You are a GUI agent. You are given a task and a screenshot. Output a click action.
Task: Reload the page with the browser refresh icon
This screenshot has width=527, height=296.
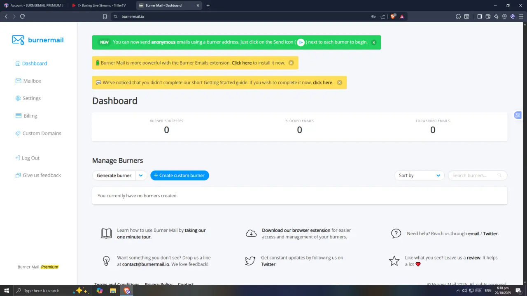click(x=22, y=16)
